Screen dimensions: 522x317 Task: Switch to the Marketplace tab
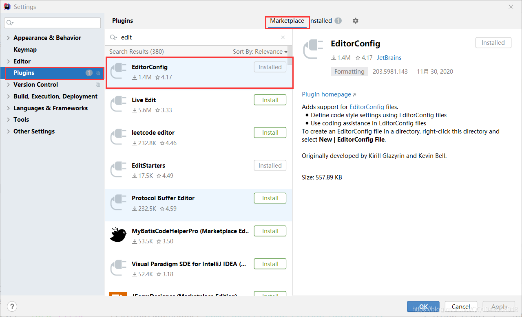click(x=287, y=21)
